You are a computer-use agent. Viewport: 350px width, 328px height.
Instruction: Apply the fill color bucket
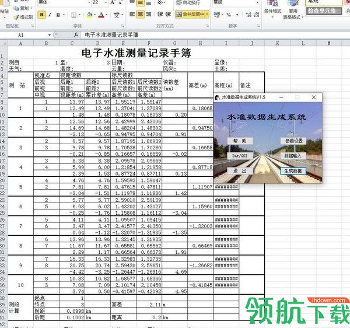tap(89, 15)
